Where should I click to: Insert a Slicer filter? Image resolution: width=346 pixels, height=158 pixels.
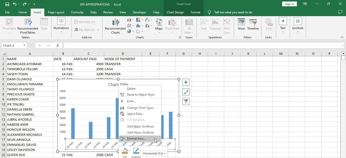point(241,24)
